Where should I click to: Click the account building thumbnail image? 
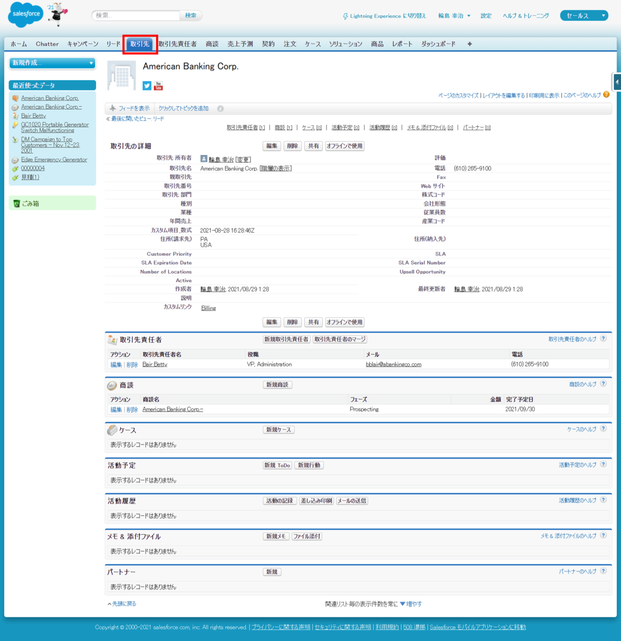pyautogui.click(x=122, y=75)
